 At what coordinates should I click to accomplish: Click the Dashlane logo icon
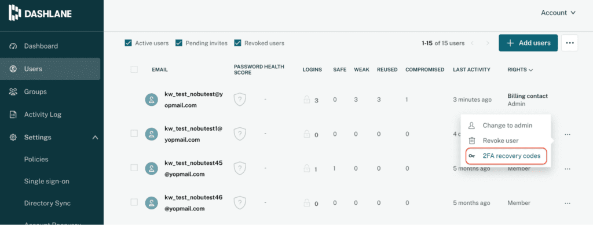tap(14, 13)
